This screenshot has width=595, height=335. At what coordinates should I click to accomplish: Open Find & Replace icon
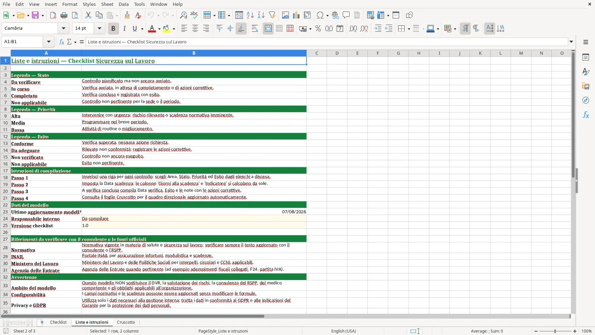coord(183,15)
